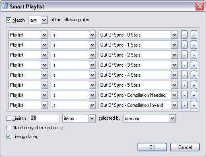Add a rule after the '1 Stars' row
The height and width of the screenshot is (157, 206).
[194, 45]
